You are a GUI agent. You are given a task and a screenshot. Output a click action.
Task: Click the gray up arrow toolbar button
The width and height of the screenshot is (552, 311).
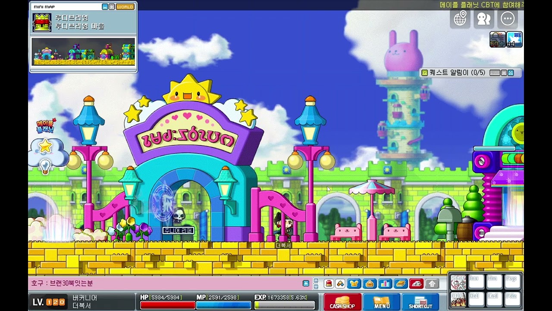click(432, 284)
